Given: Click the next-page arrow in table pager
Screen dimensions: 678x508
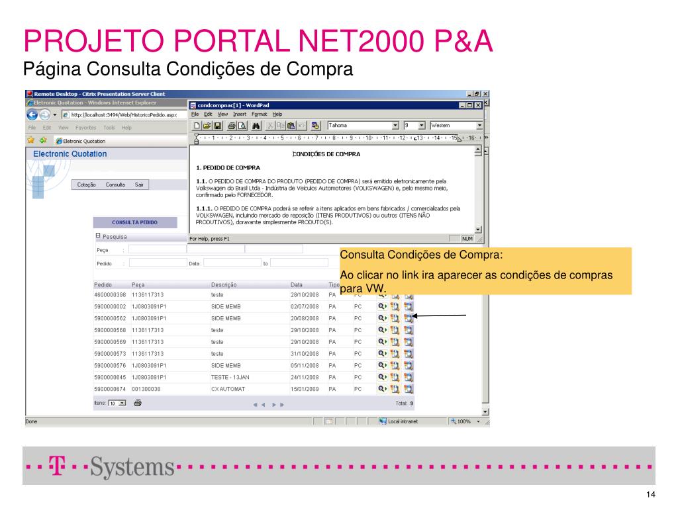Looking at the screenshot, I should point(273,405).
